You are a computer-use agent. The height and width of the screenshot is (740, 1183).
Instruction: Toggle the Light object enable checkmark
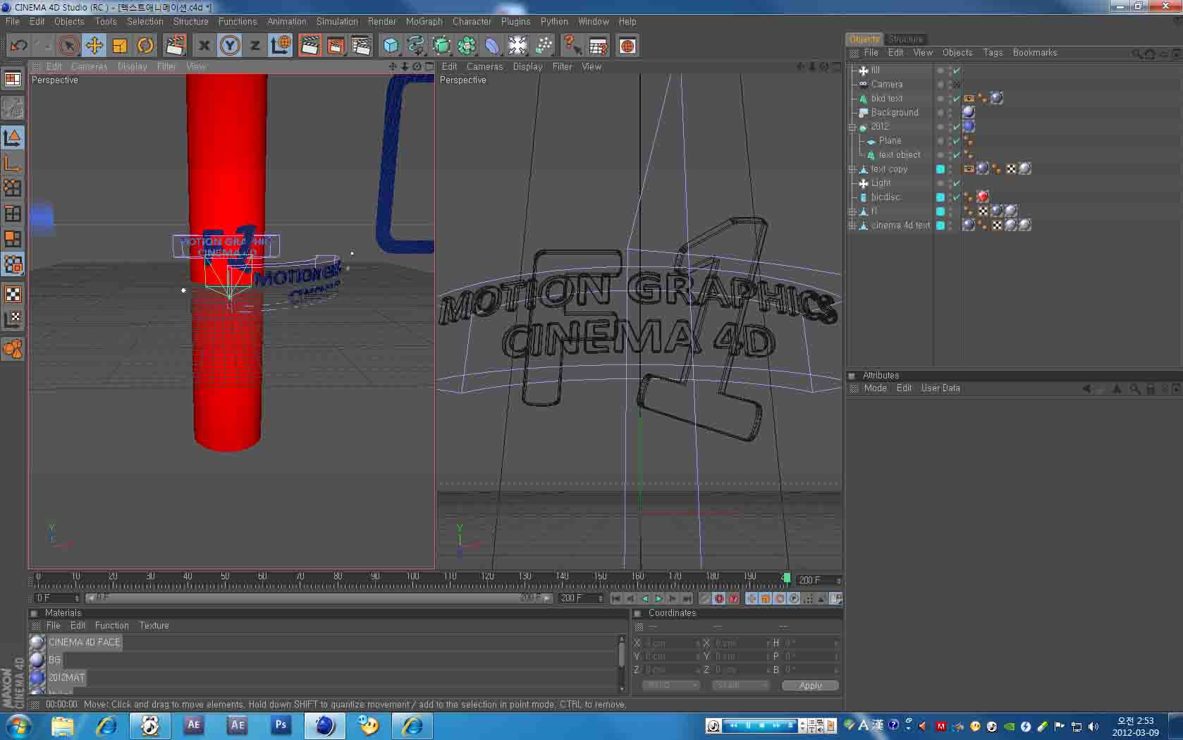coord(957,183)
